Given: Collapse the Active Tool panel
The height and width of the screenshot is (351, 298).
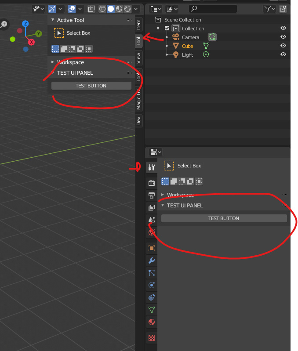Looking at the screenshot, I should point(53,20).
